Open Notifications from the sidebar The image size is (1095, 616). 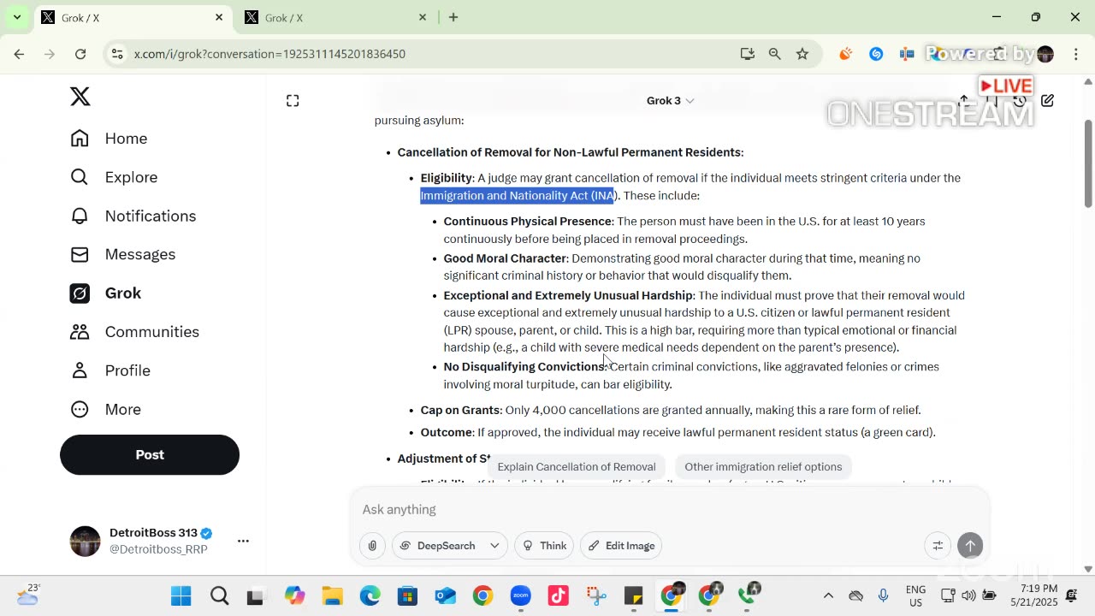(133, 216)
